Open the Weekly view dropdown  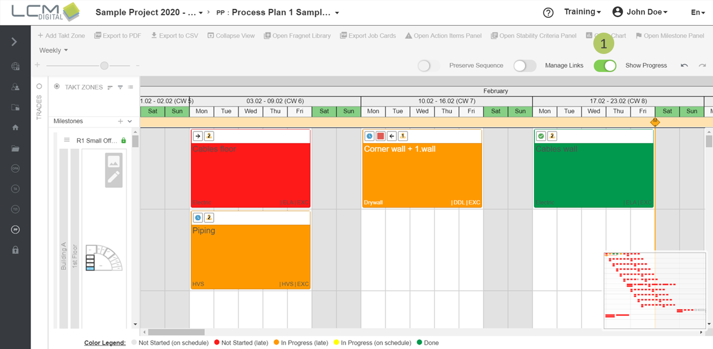(53, 50)
